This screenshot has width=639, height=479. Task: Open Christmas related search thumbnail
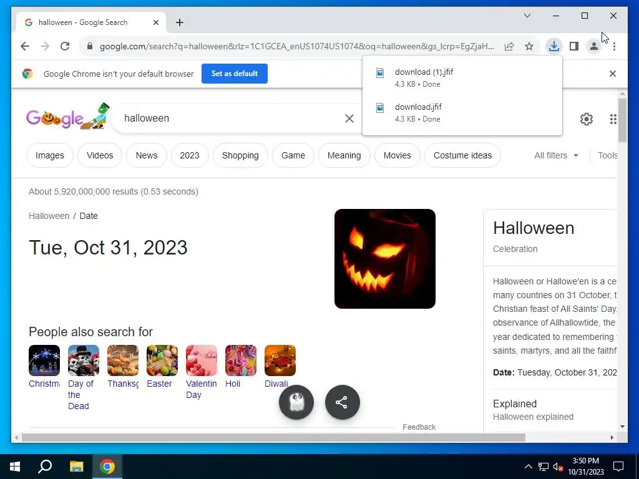[x=44, y=360]
